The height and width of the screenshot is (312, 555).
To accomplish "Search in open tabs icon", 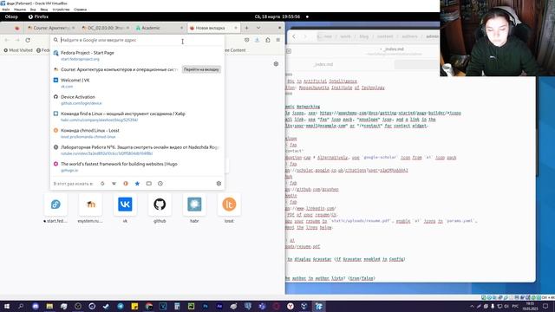I will pos(148,184).
